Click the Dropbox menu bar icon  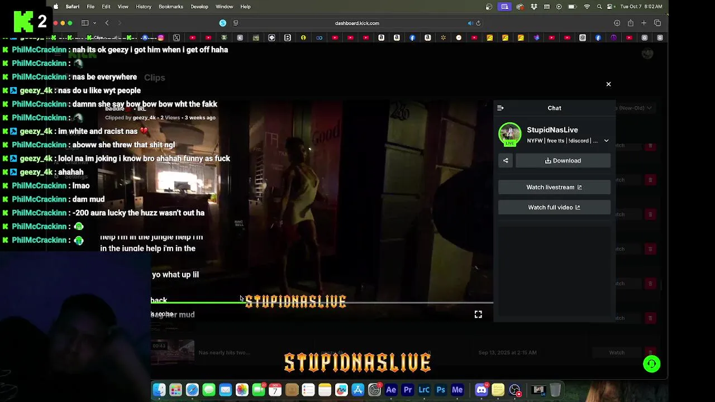[x=534, y=7]
